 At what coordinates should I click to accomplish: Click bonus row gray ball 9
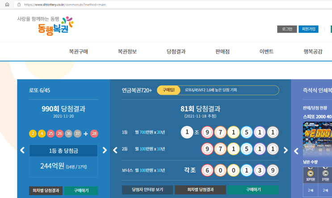coord(273,170)
